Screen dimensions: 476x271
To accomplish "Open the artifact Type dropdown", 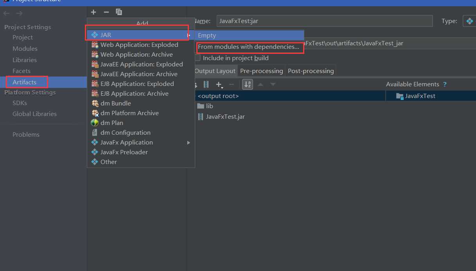I will coord(469,21).
